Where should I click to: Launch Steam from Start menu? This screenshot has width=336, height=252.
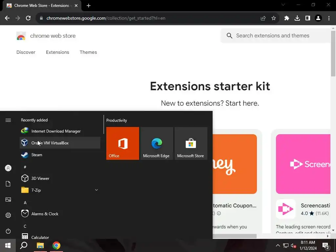[x=60, y=155]
